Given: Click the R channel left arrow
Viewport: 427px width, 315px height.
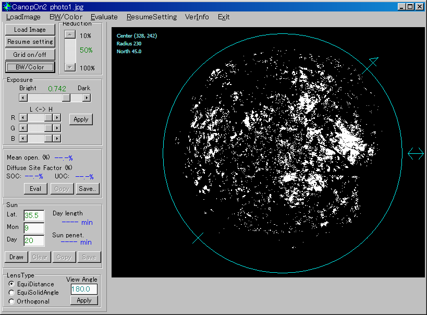Looking at the screenshot, I should [23, 117].
